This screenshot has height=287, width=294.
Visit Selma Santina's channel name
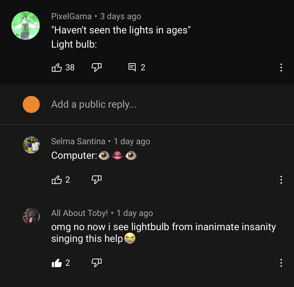78,141
